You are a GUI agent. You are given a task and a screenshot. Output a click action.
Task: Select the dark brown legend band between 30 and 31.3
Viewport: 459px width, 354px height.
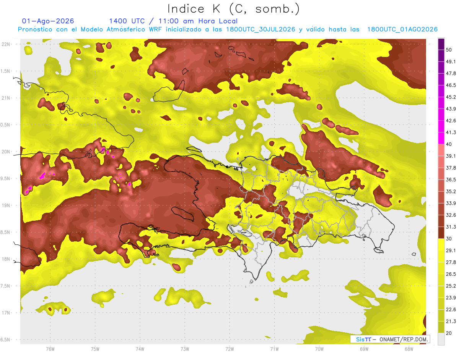coord(441,233)
